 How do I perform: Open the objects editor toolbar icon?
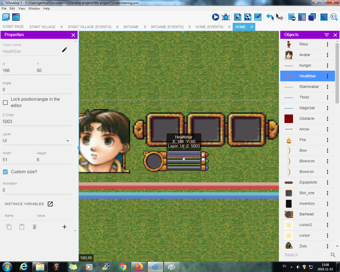[x=238, y=17]
